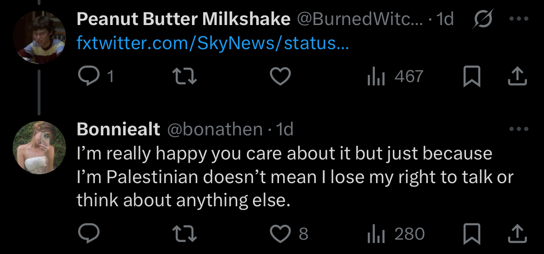Open Peanut Butter Milkshake's profile name
Screen dimensions: 544x254
pyautogui.click(x=184, y=19)
